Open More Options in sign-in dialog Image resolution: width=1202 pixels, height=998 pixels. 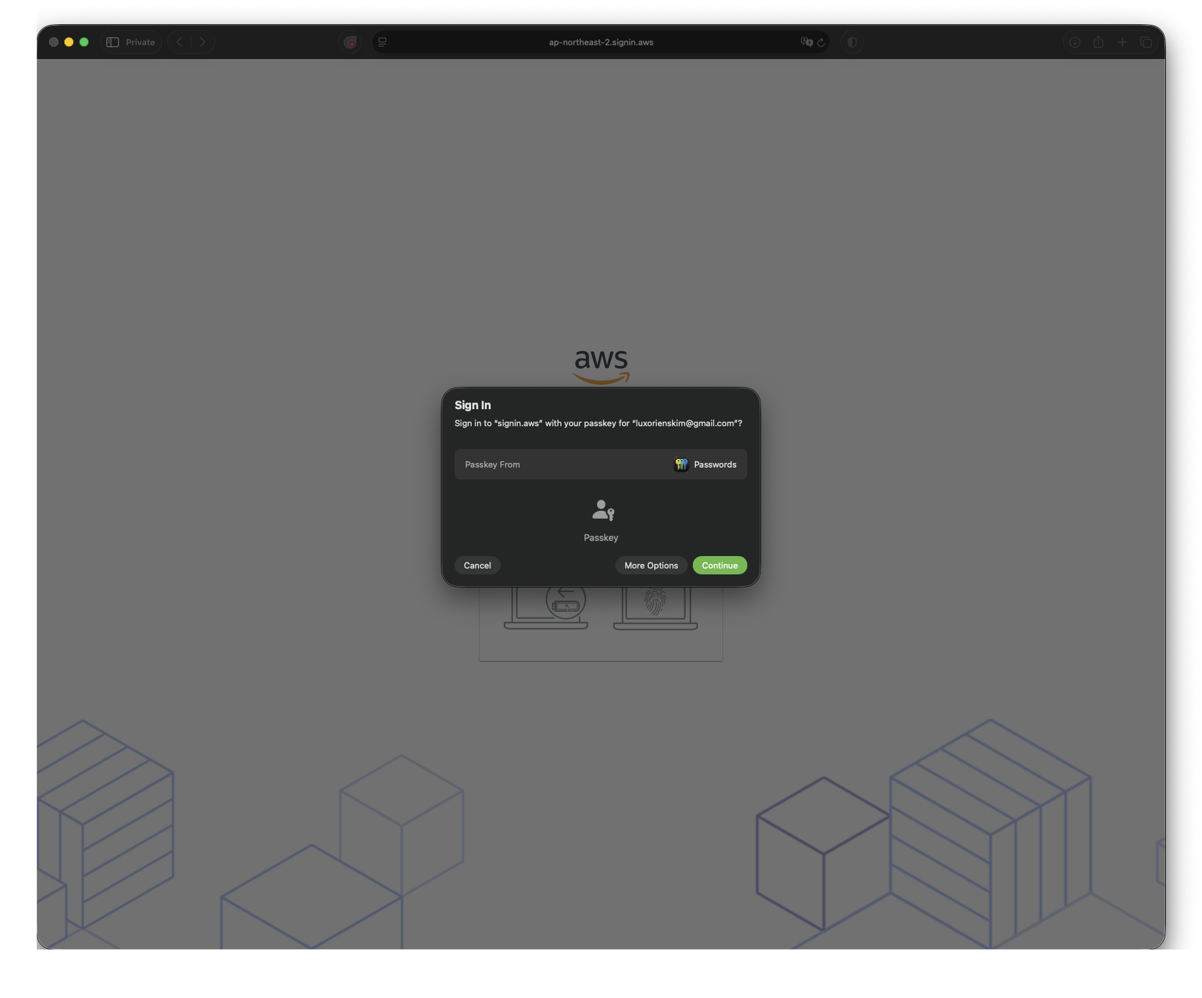tap(651, 565)
